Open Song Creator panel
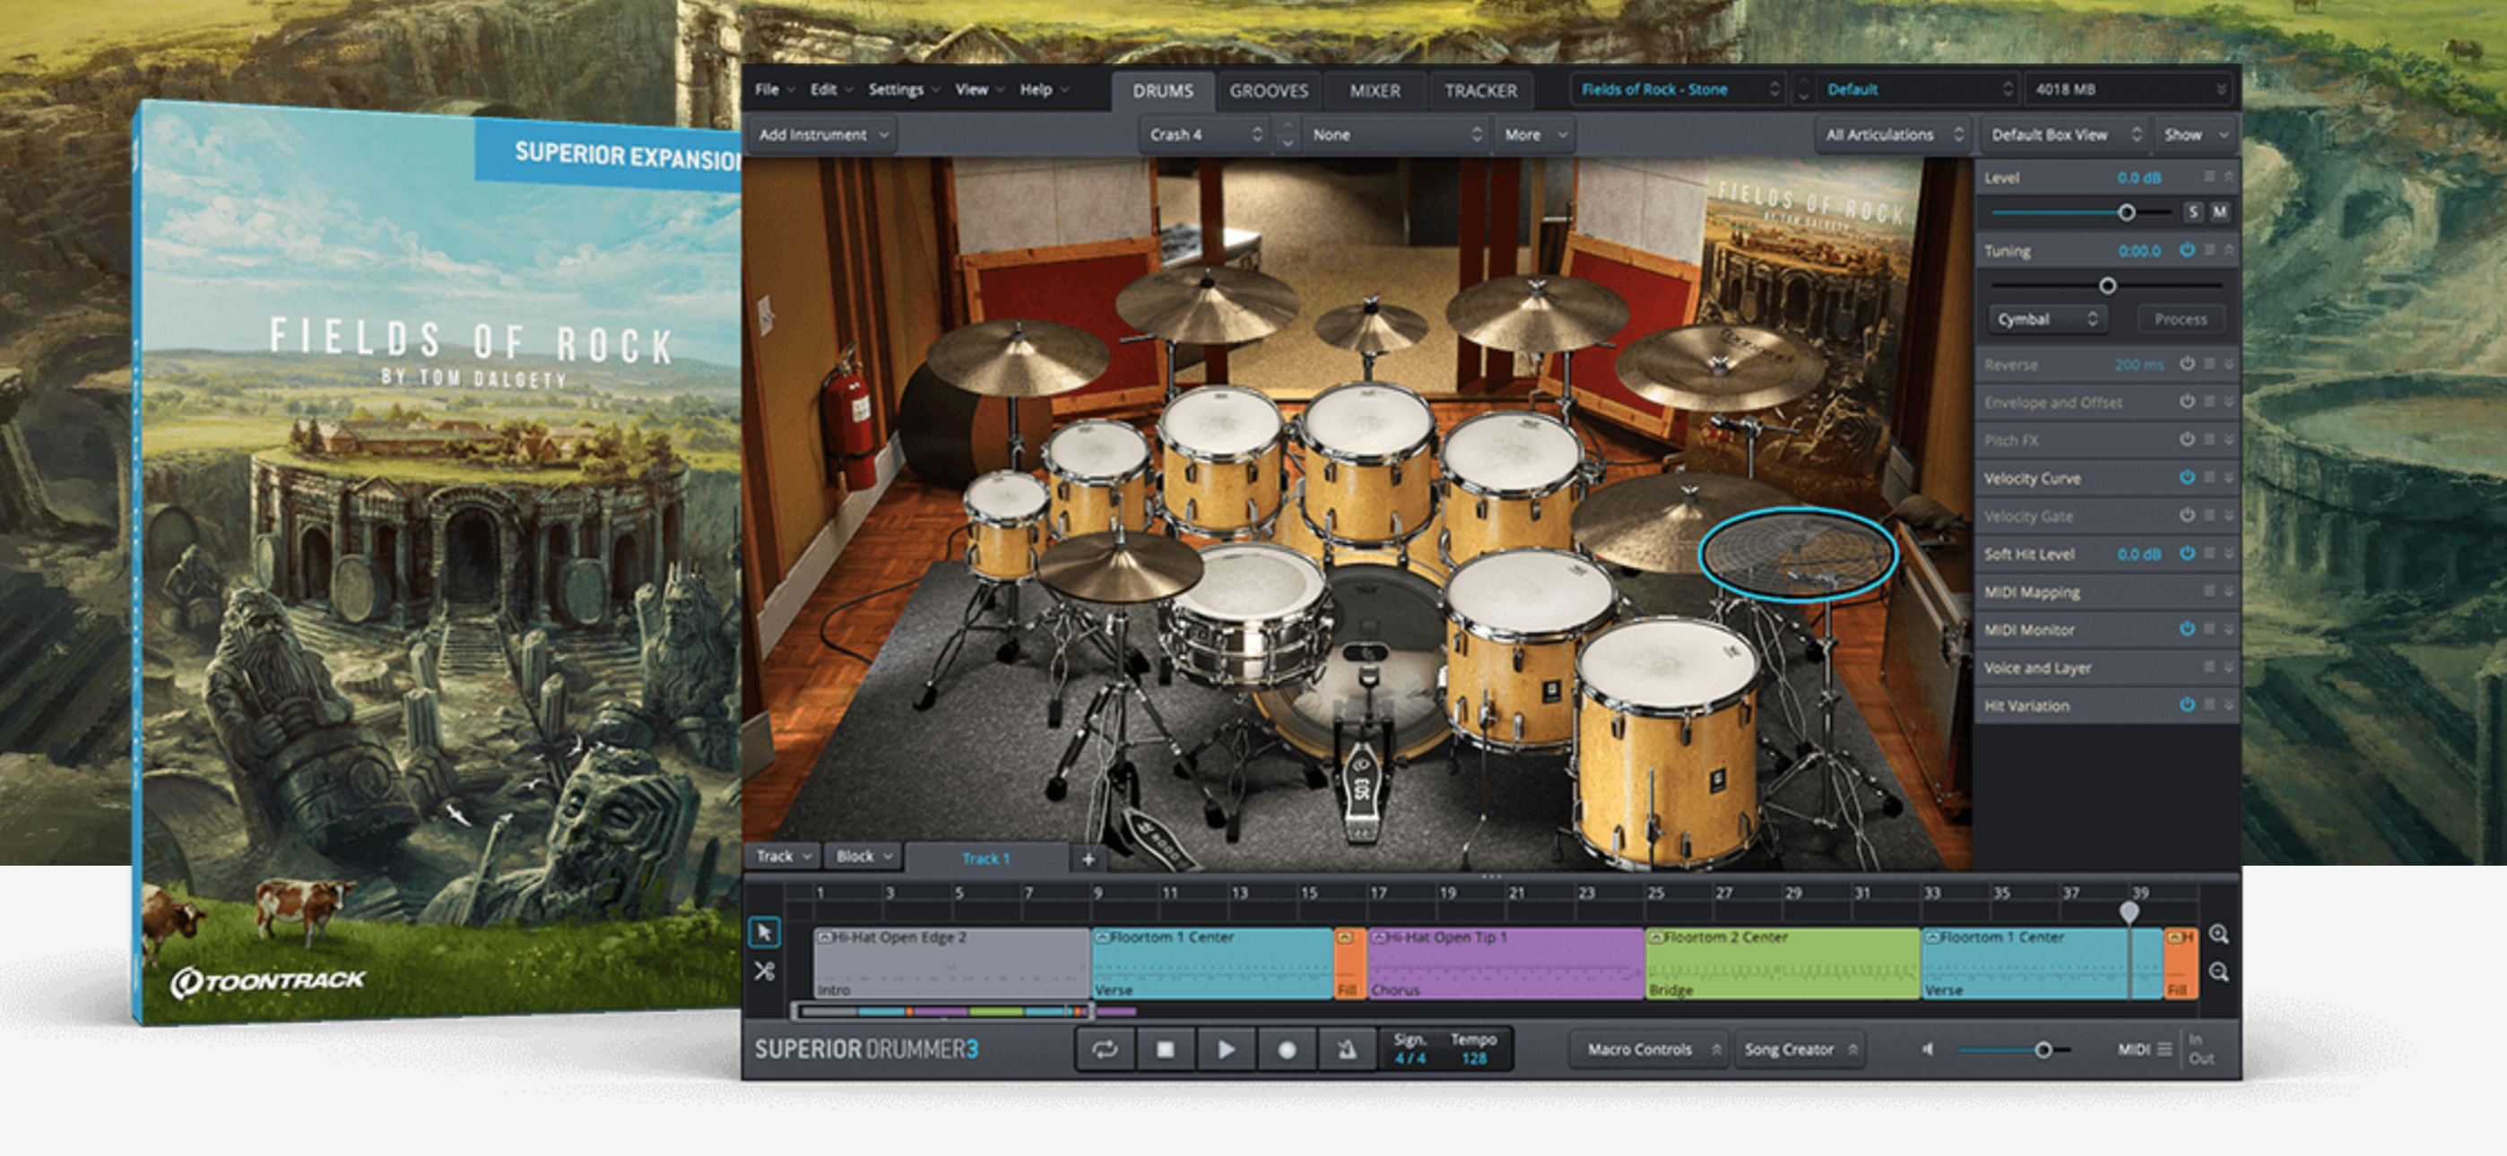 click(1799, 1049)
